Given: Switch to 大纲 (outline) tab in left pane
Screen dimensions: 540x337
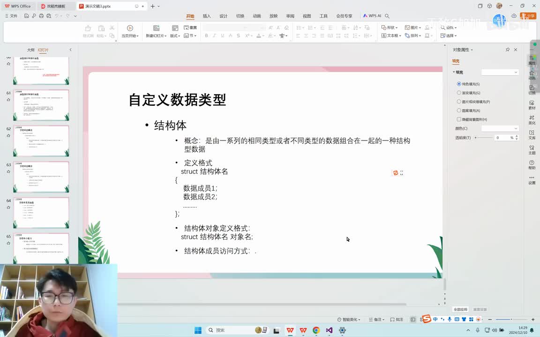Looking at the screenshot, I should [30, 50].
